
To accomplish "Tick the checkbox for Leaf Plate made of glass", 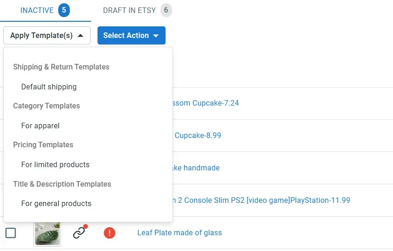I will pos(11,233).
